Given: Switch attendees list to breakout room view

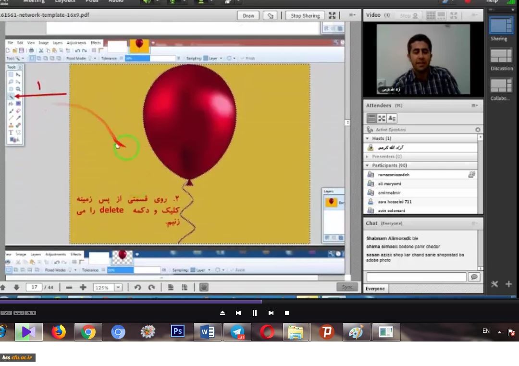Looking at the screenshot, I should coord(382,118).
